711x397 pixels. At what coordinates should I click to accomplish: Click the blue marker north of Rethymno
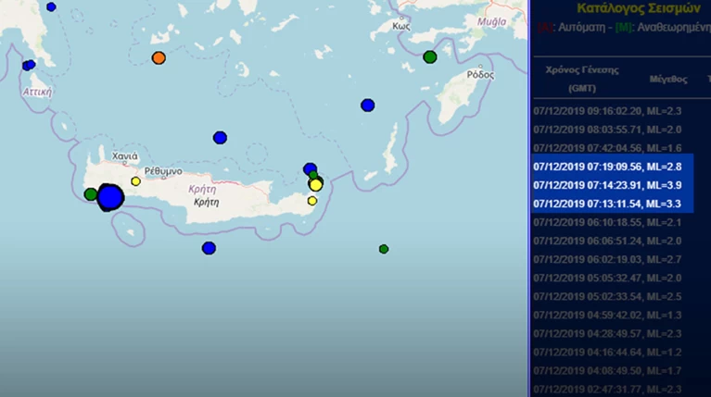pos(220,138)
